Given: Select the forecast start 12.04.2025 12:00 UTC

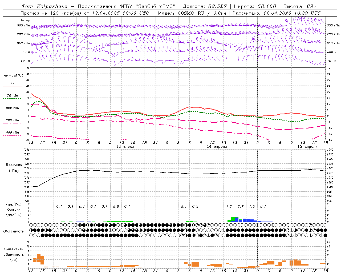Looking at the screenshot, I should (x=120, y=13).
